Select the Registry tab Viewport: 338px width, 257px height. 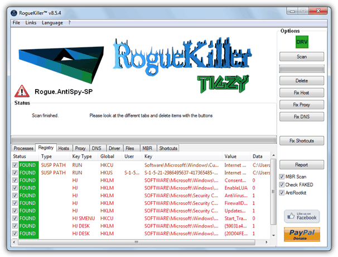pos(46,148)
